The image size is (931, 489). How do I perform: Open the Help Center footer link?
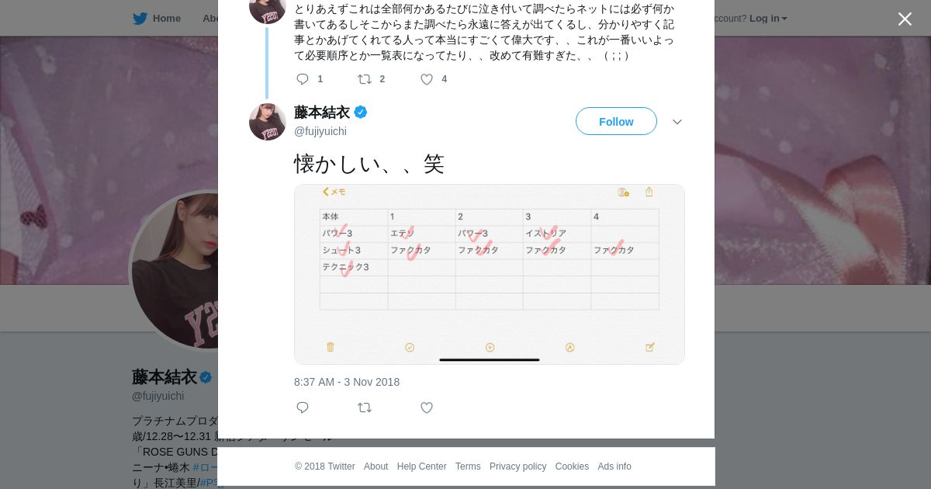pyautogui.click(x=421, y=466)
